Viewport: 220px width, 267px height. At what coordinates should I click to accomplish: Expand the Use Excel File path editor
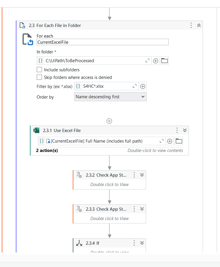click(162, 141)
